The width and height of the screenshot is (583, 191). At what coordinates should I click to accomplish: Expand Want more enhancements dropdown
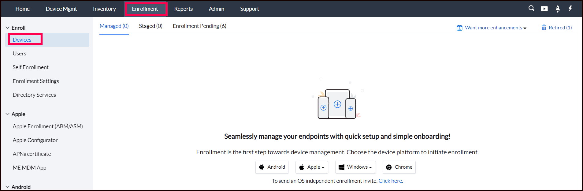(x=496, y=28)
